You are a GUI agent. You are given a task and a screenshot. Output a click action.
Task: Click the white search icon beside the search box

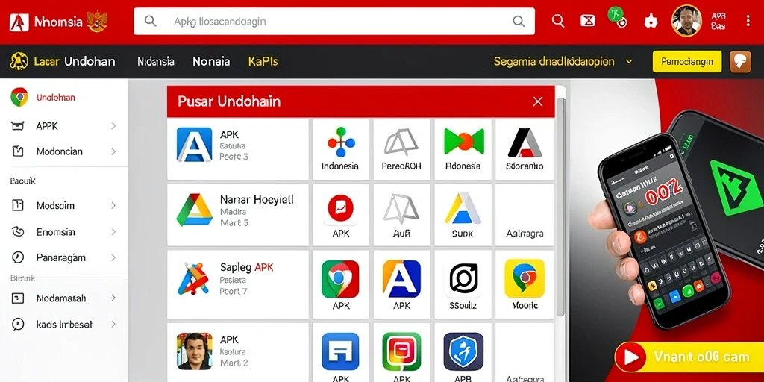[557, 21]
